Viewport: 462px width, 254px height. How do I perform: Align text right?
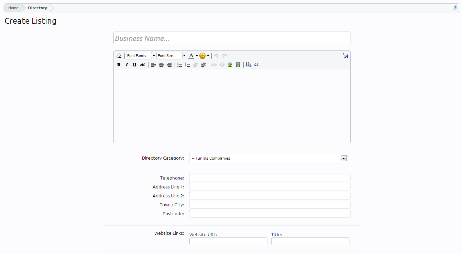pos(169,65)
